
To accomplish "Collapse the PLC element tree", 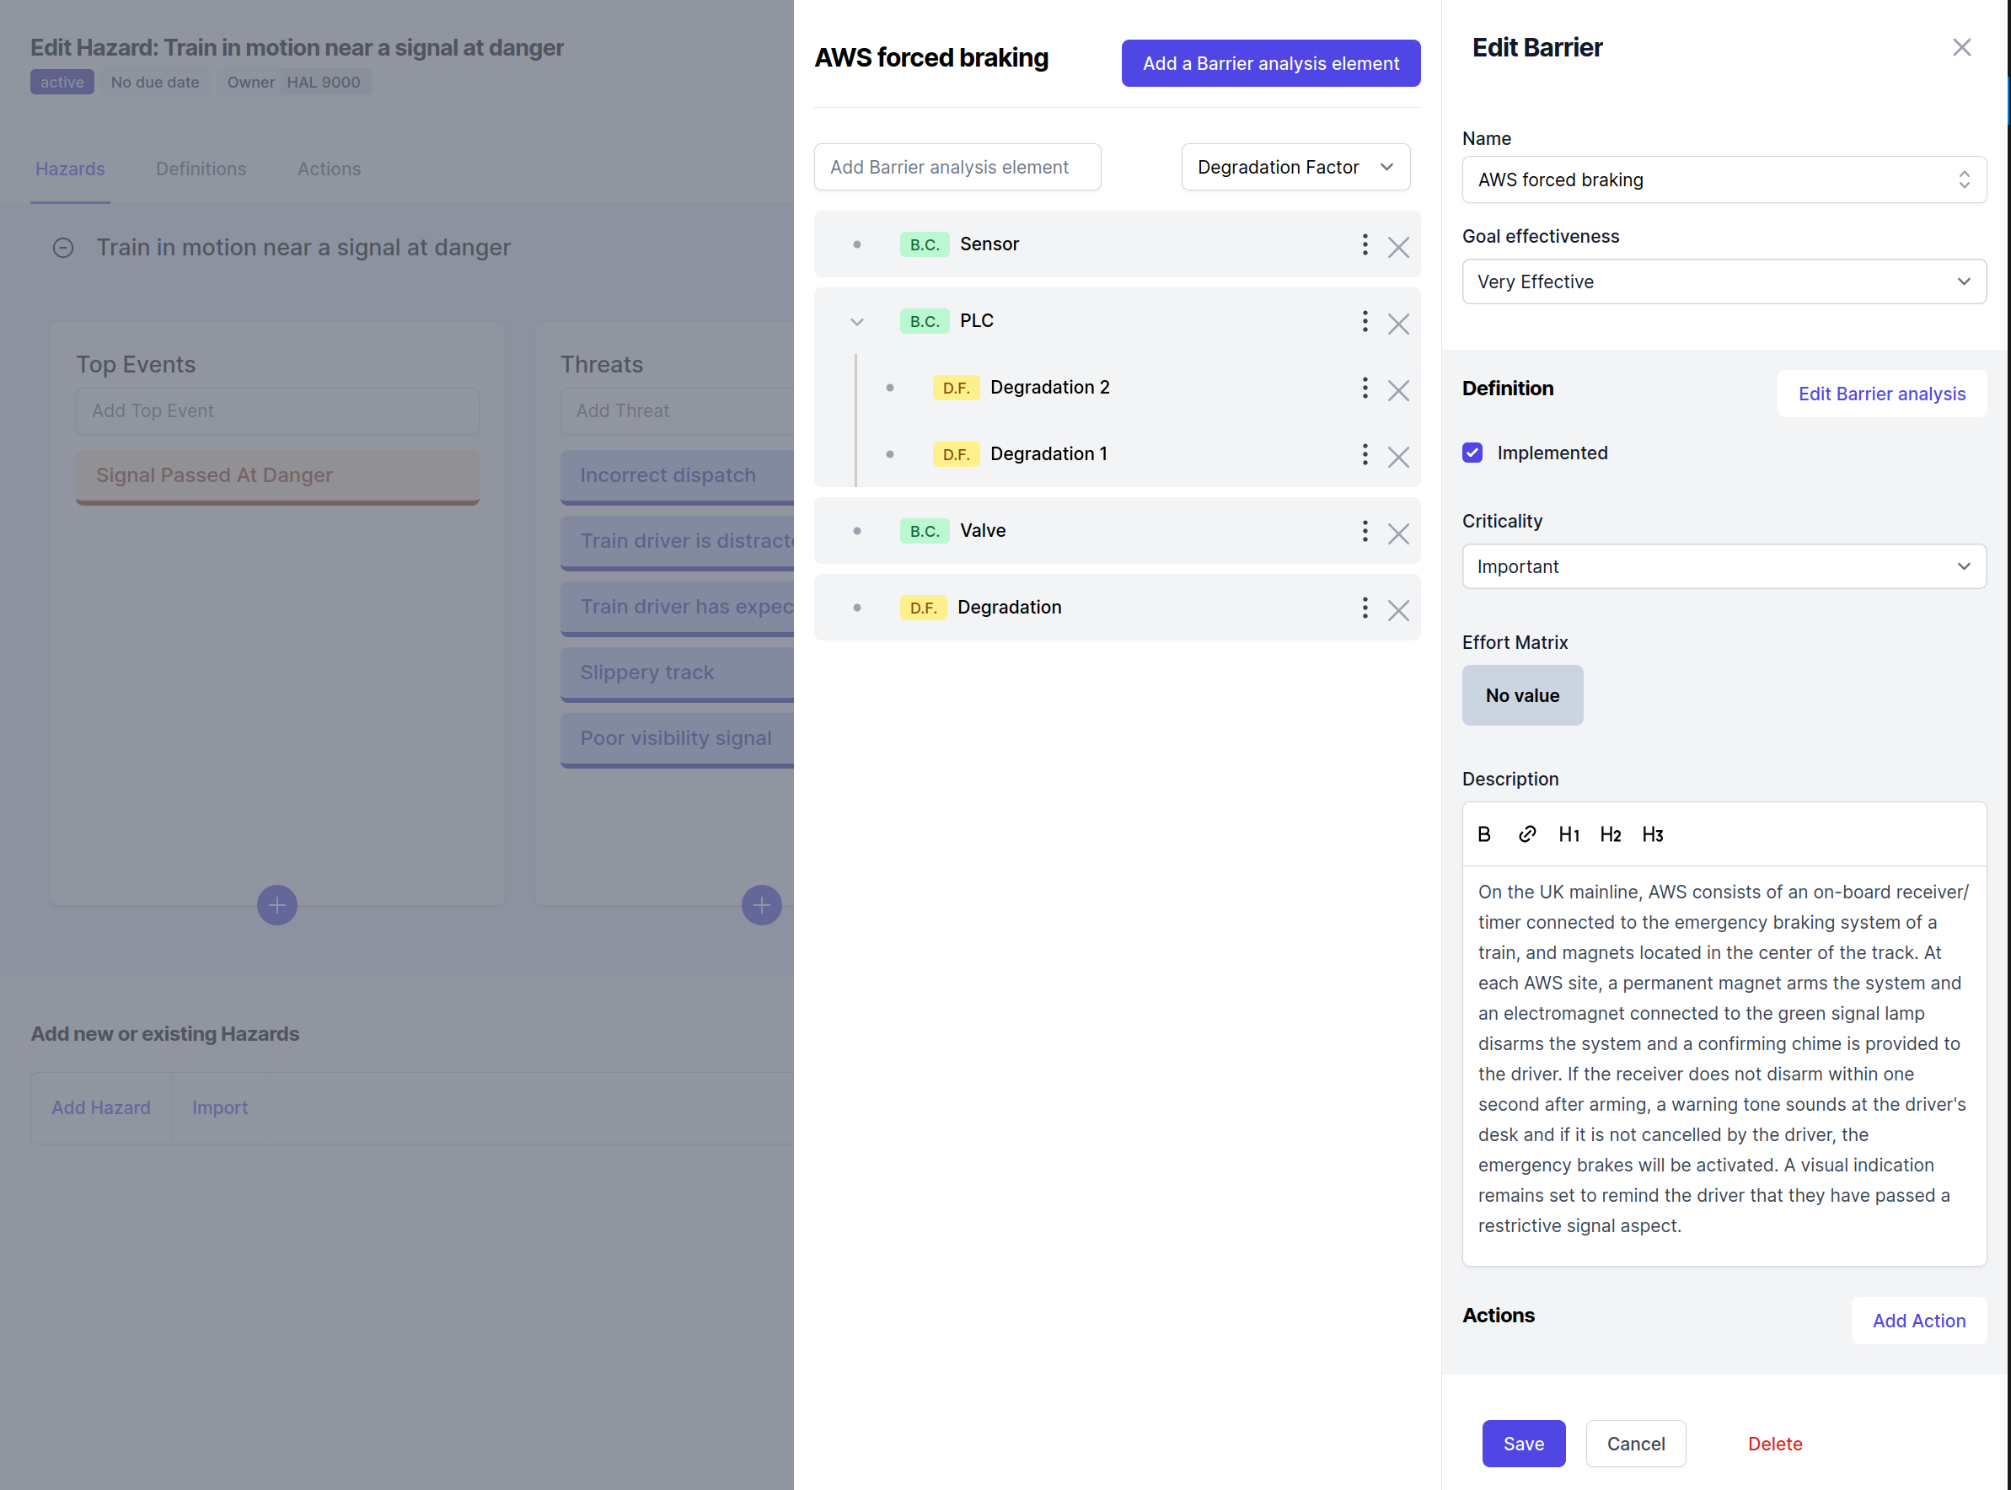I will (856, 322).
